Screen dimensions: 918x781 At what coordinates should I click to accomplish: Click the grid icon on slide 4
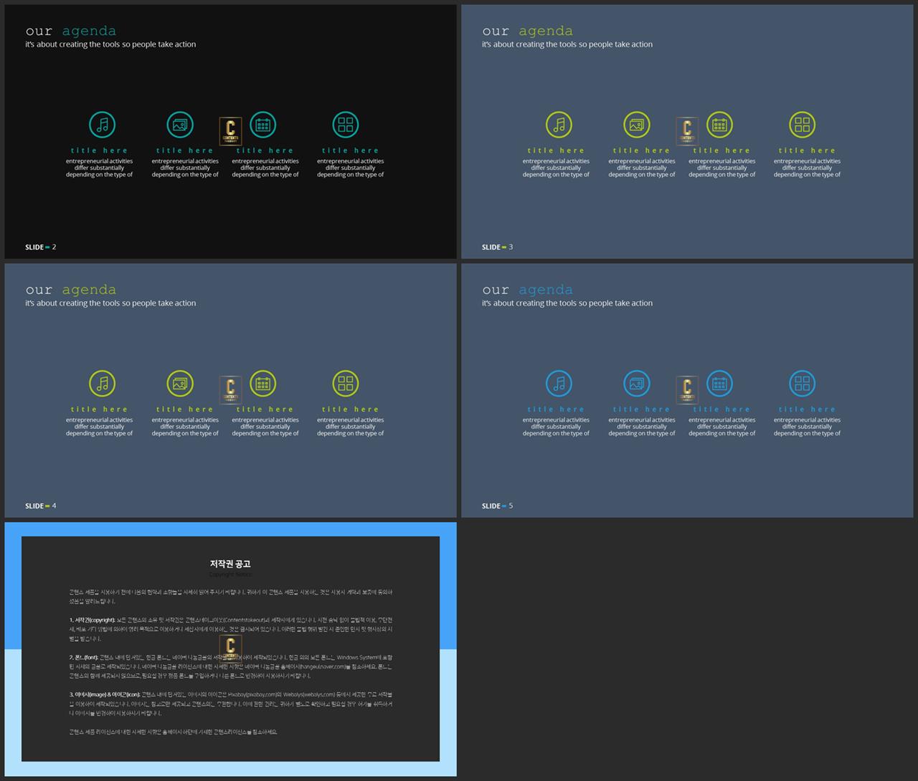[346, 384]
